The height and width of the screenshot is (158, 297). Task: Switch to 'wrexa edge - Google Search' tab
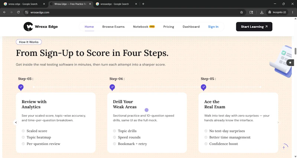coord(23,4)
